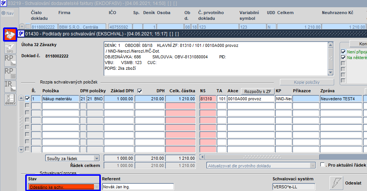The image size is (367, 191).
Task: Toggle the checkbox in the DPH column header
Action: coord(140,91)
